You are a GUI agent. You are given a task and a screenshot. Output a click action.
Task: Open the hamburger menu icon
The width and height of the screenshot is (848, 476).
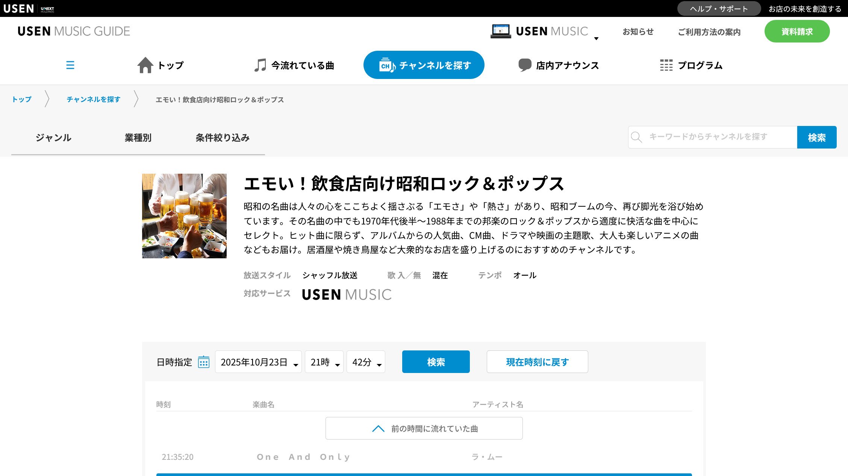coord(70,65)
